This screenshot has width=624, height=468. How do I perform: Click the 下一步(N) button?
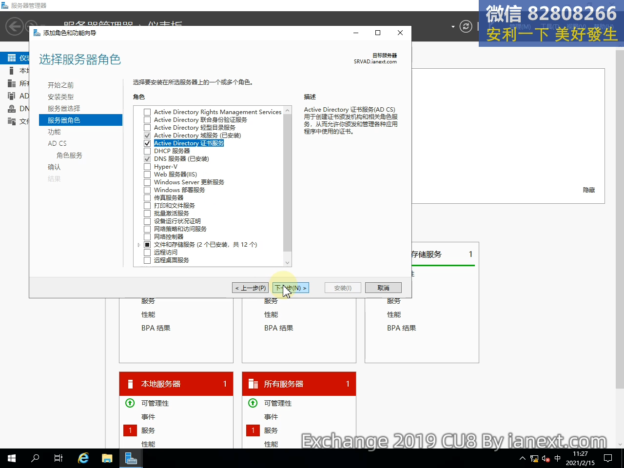point(291,288)
